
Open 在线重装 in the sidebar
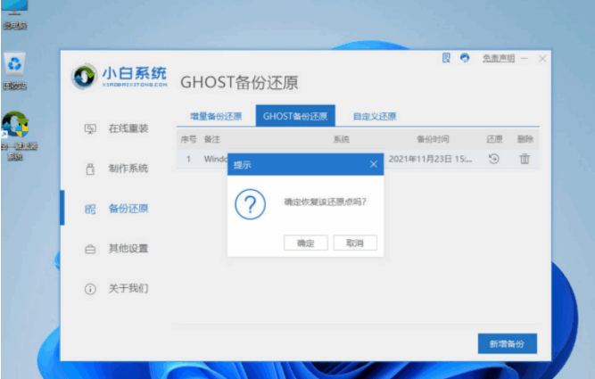pos(128,128)
